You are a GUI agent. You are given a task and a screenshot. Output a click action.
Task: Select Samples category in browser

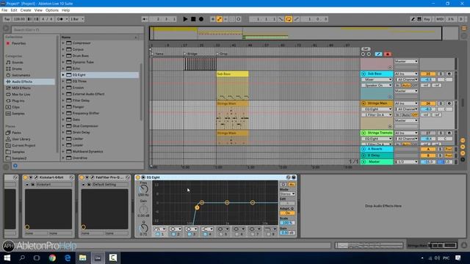click(18, 114)
